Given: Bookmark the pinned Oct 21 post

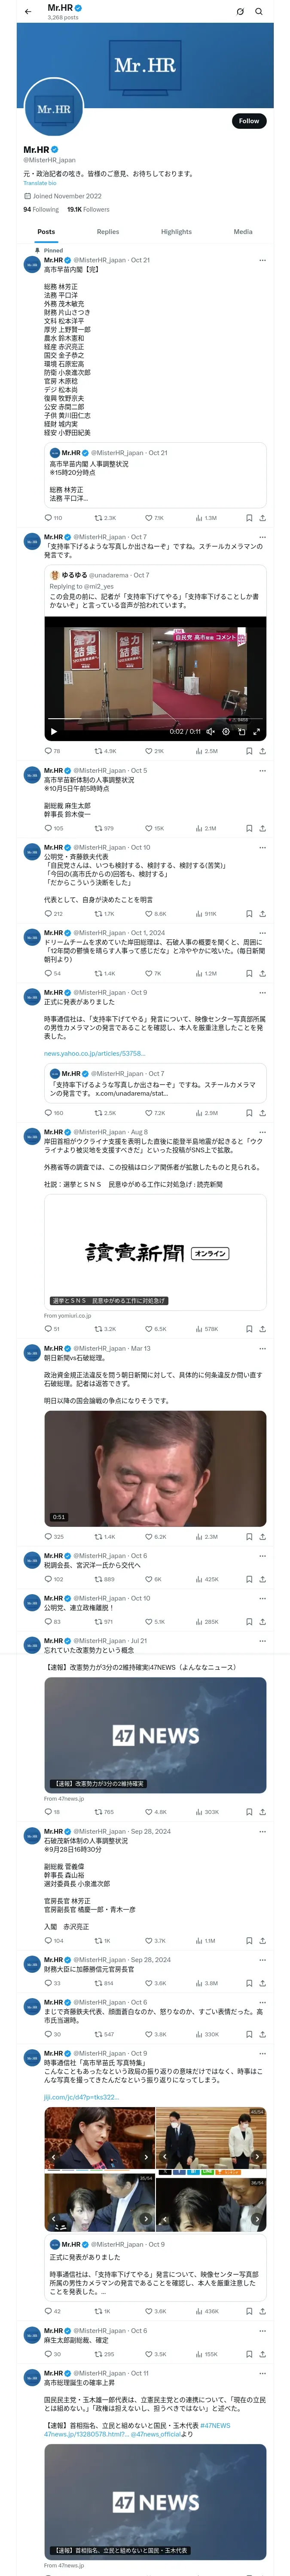Looking at the screenshot, I should [249, 518].
